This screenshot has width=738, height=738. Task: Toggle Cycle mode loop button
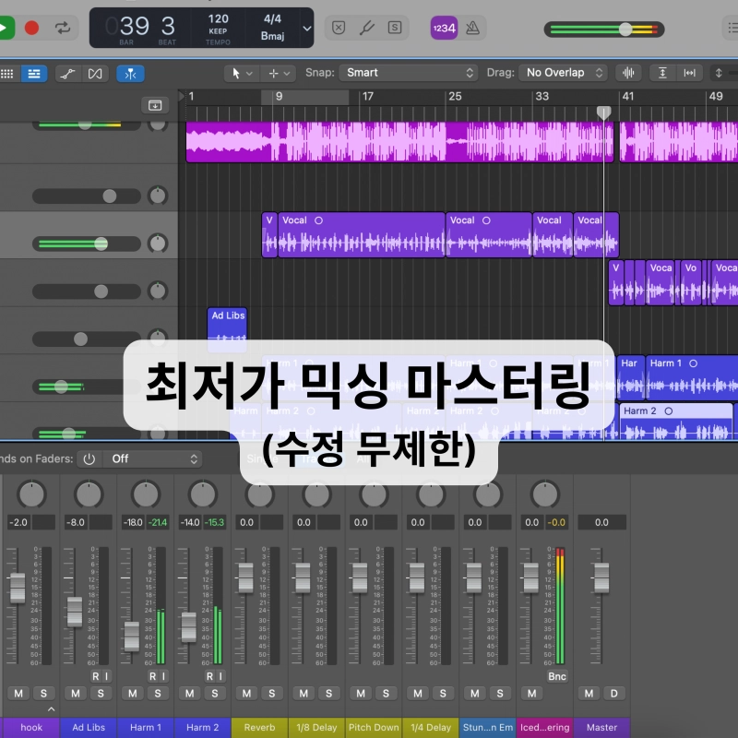63,28
